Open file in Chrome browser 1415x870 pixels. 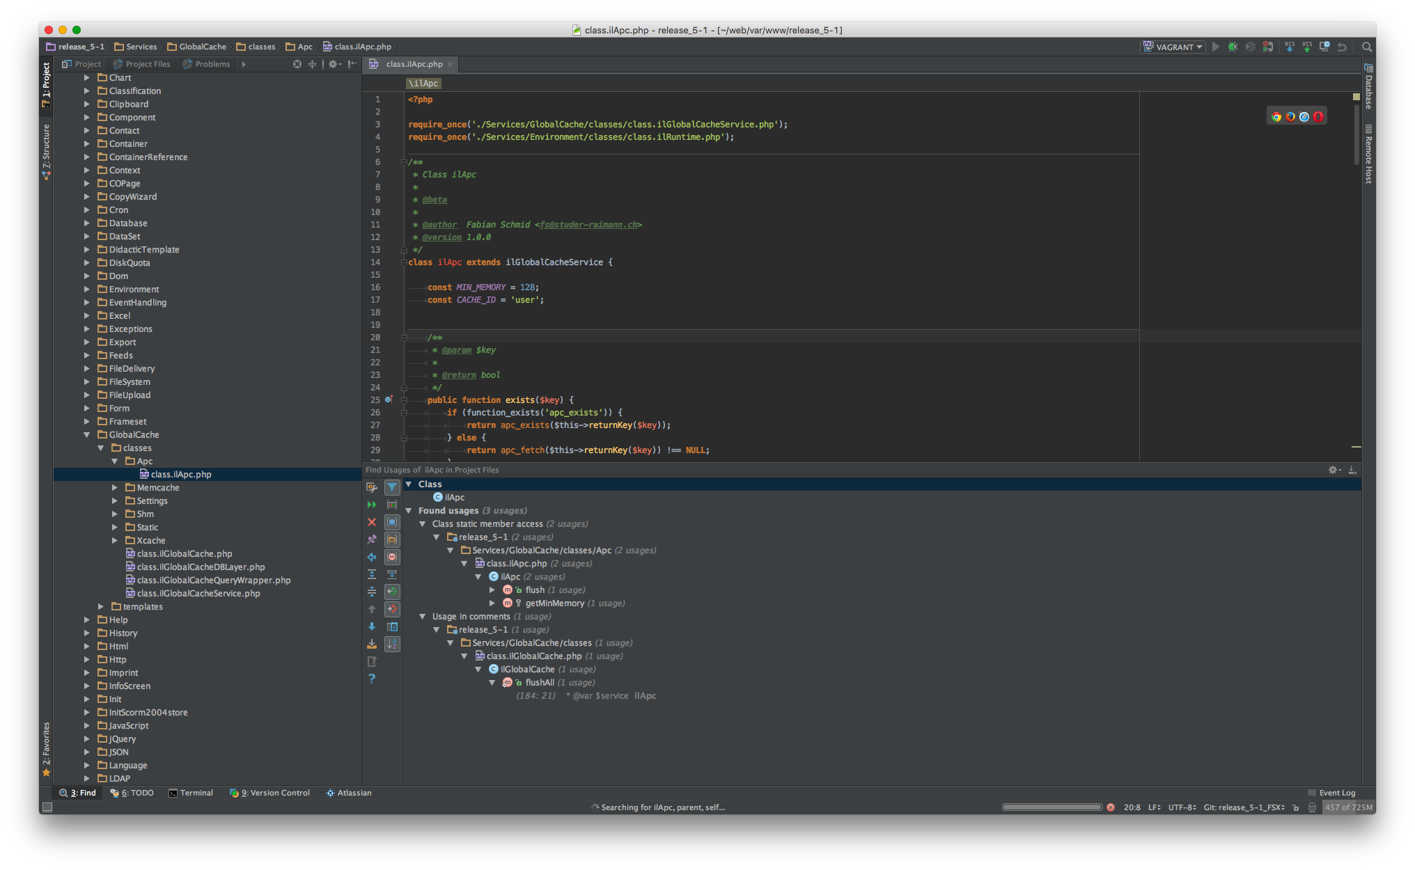(x=1276, y=117)
